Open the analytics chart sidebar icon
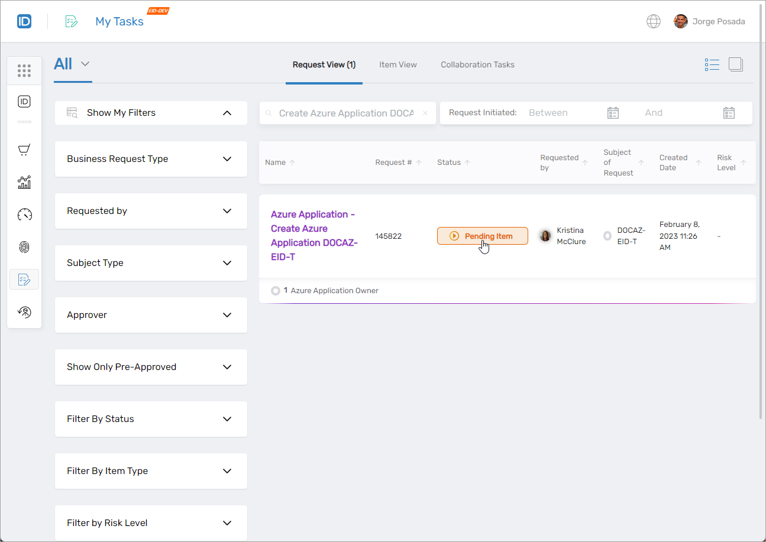This screenshot has width=766, height=542. coord(24,182)
